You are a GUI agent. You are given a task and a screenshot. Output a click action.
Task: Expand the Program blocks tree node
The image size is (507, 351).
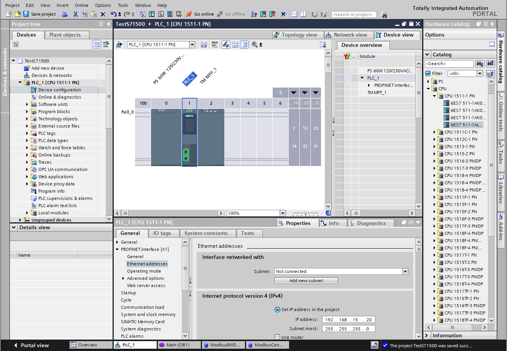point(27,112)
